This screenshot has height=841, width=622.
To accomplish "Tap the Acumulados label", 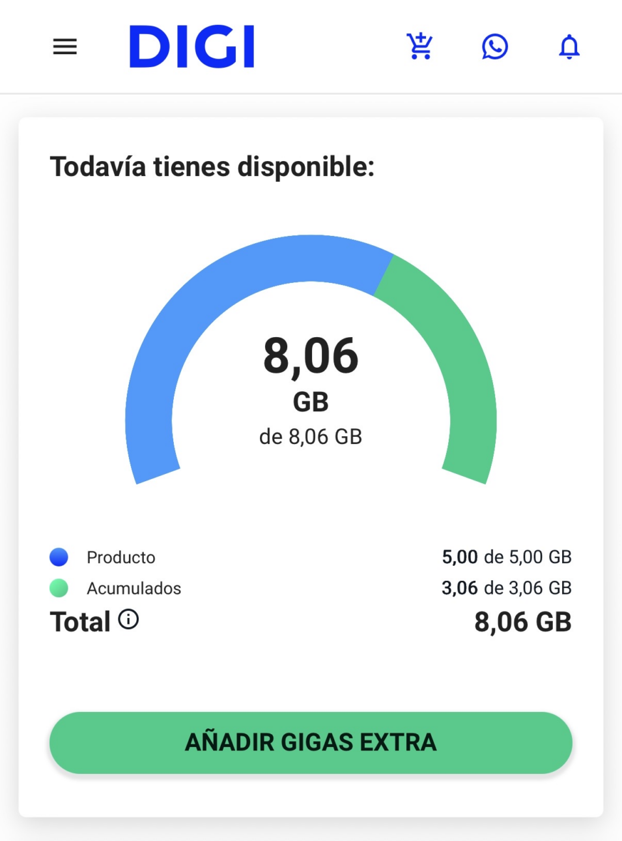I will (x=134, y=588).
